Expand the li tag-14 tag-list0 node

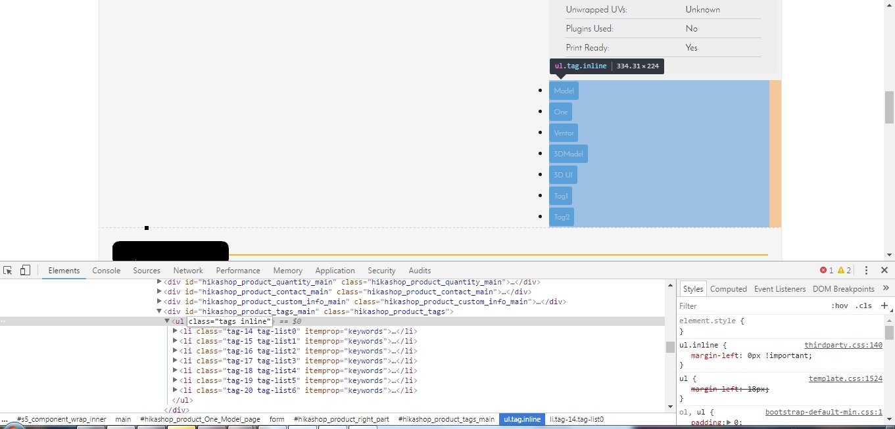pyautogui.click(x=176, y=331)
